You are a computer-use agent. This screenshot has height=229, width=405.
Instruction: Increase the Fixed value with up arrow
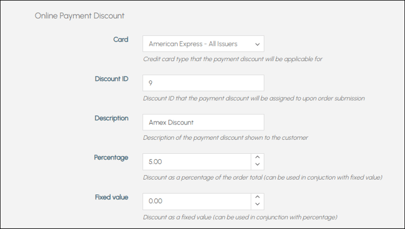[257, 197]
